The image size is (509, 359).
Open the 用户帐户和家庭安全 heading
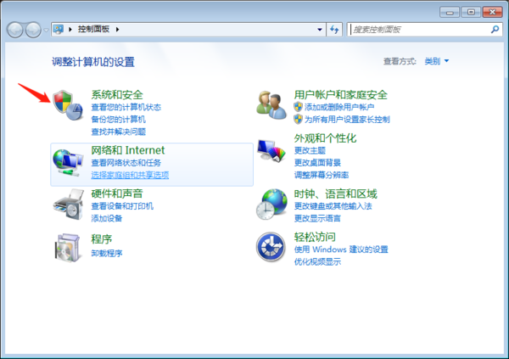pyautogui.click(x=340, y=95)
